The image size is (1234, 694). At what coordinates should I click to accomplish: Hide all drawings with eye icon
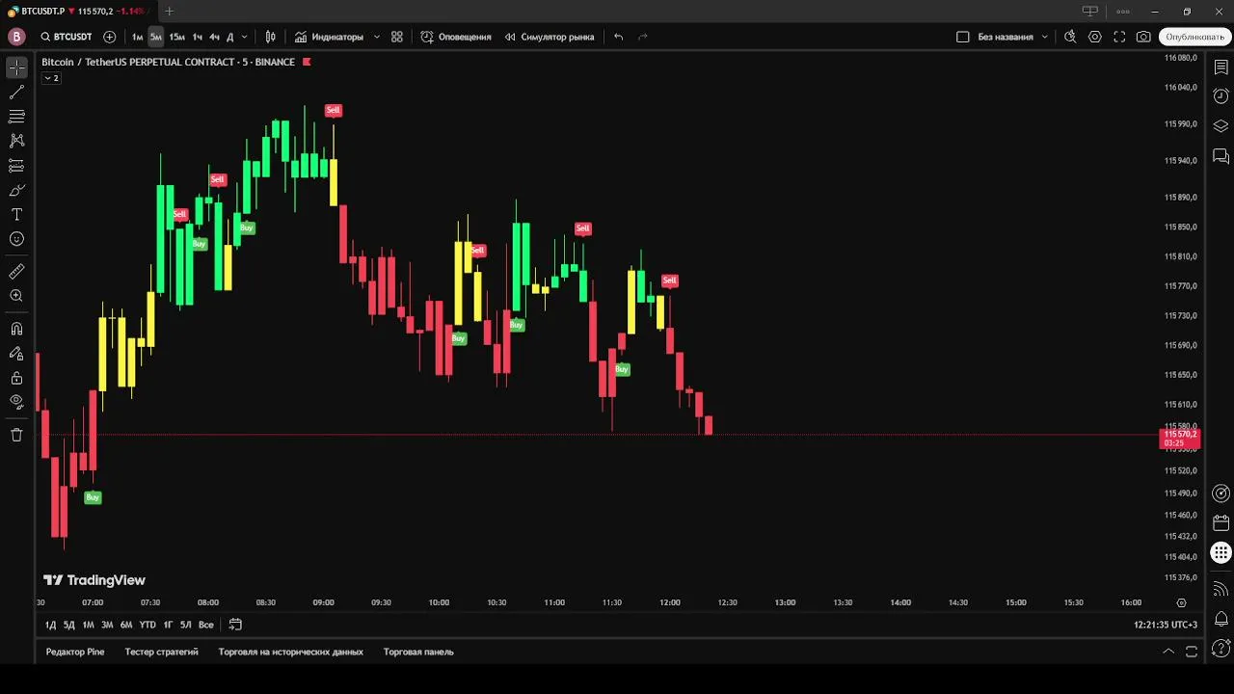pyautogui.click(x=16, y=402)
